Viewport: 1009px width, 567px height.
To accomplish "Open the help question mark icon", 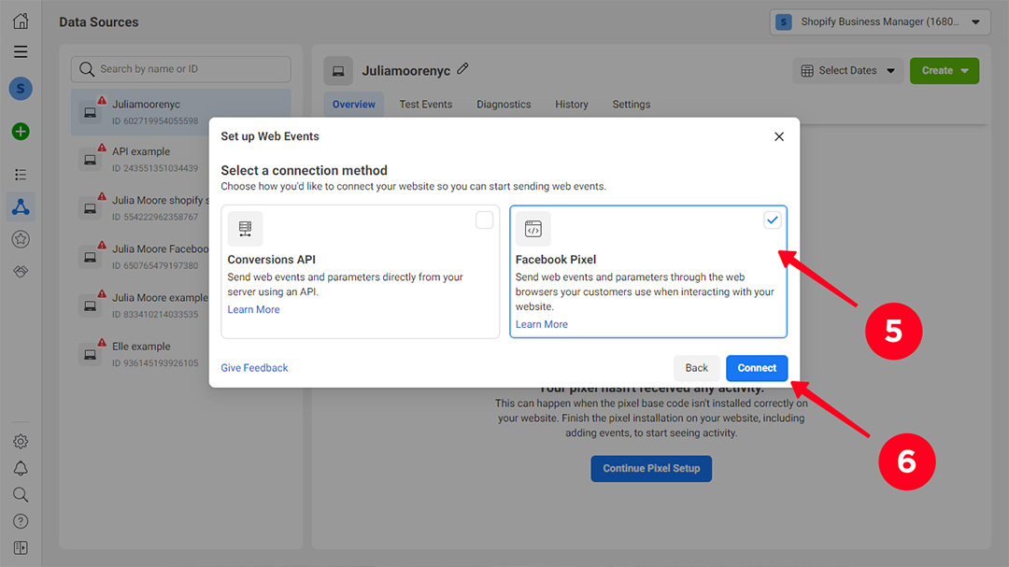I will 21,521.
